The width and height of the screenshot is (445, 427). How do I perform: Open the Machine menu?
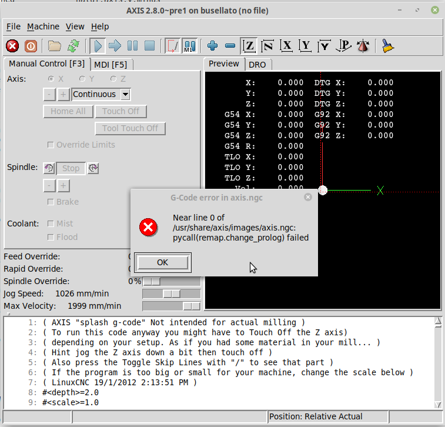[43, 26]
